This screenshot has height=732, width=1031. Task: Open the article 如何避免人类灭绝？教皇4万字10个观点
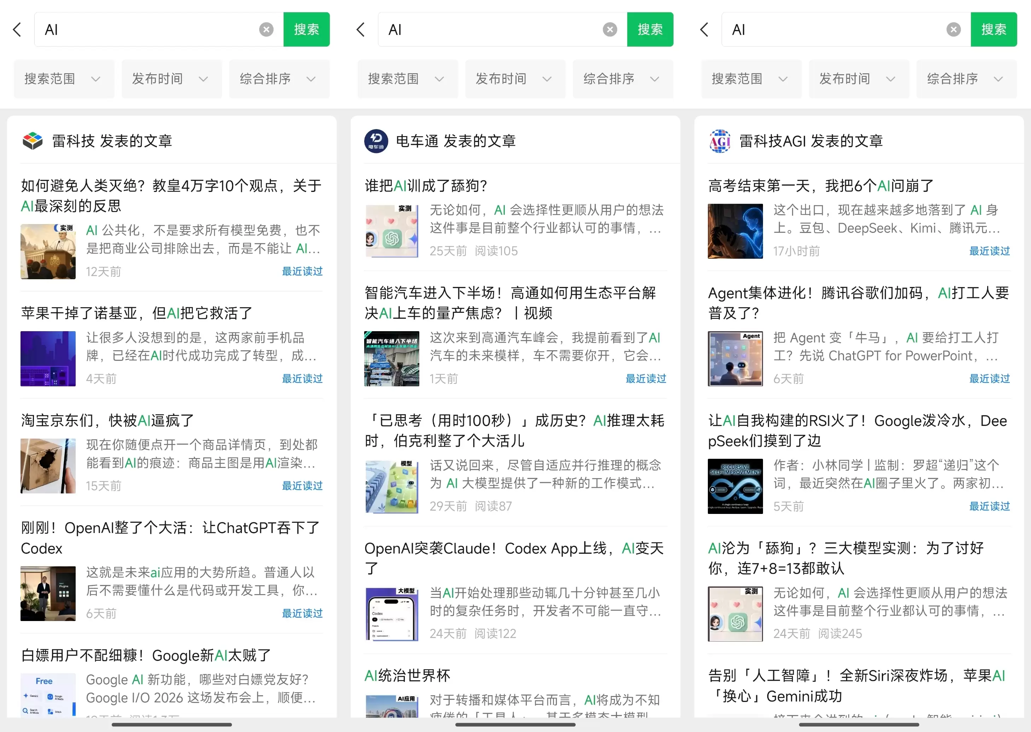172,195
